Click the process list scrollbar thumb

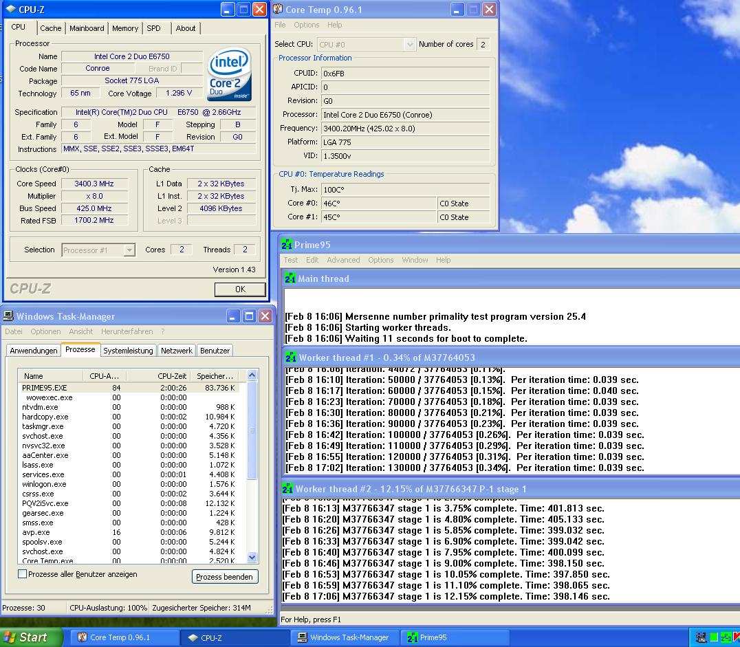252,430
